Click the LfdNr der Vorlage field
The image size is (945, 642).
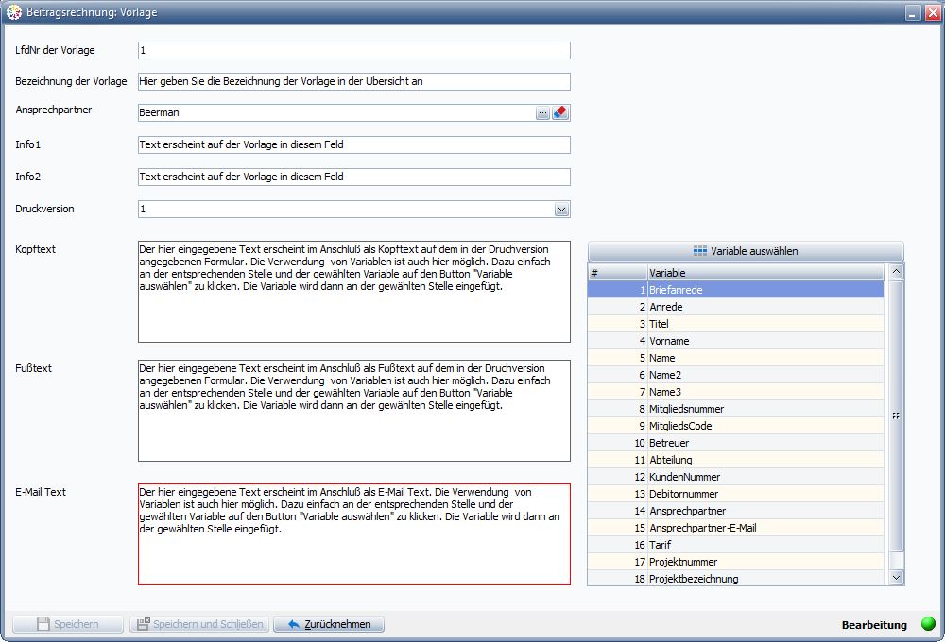(353, 51)
